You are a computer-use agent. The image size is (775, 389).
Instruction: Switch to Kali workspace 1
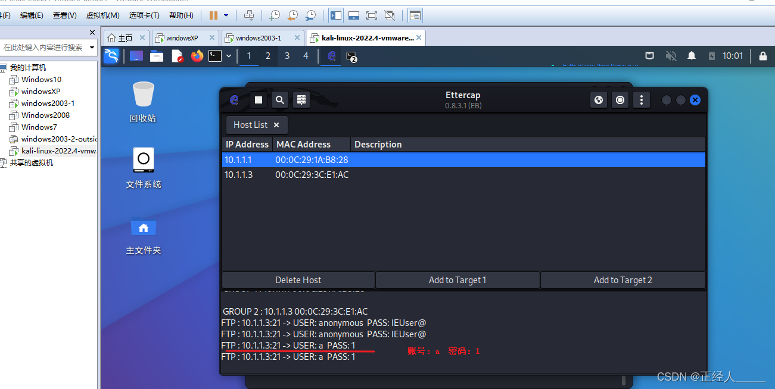tap(249, 56)
